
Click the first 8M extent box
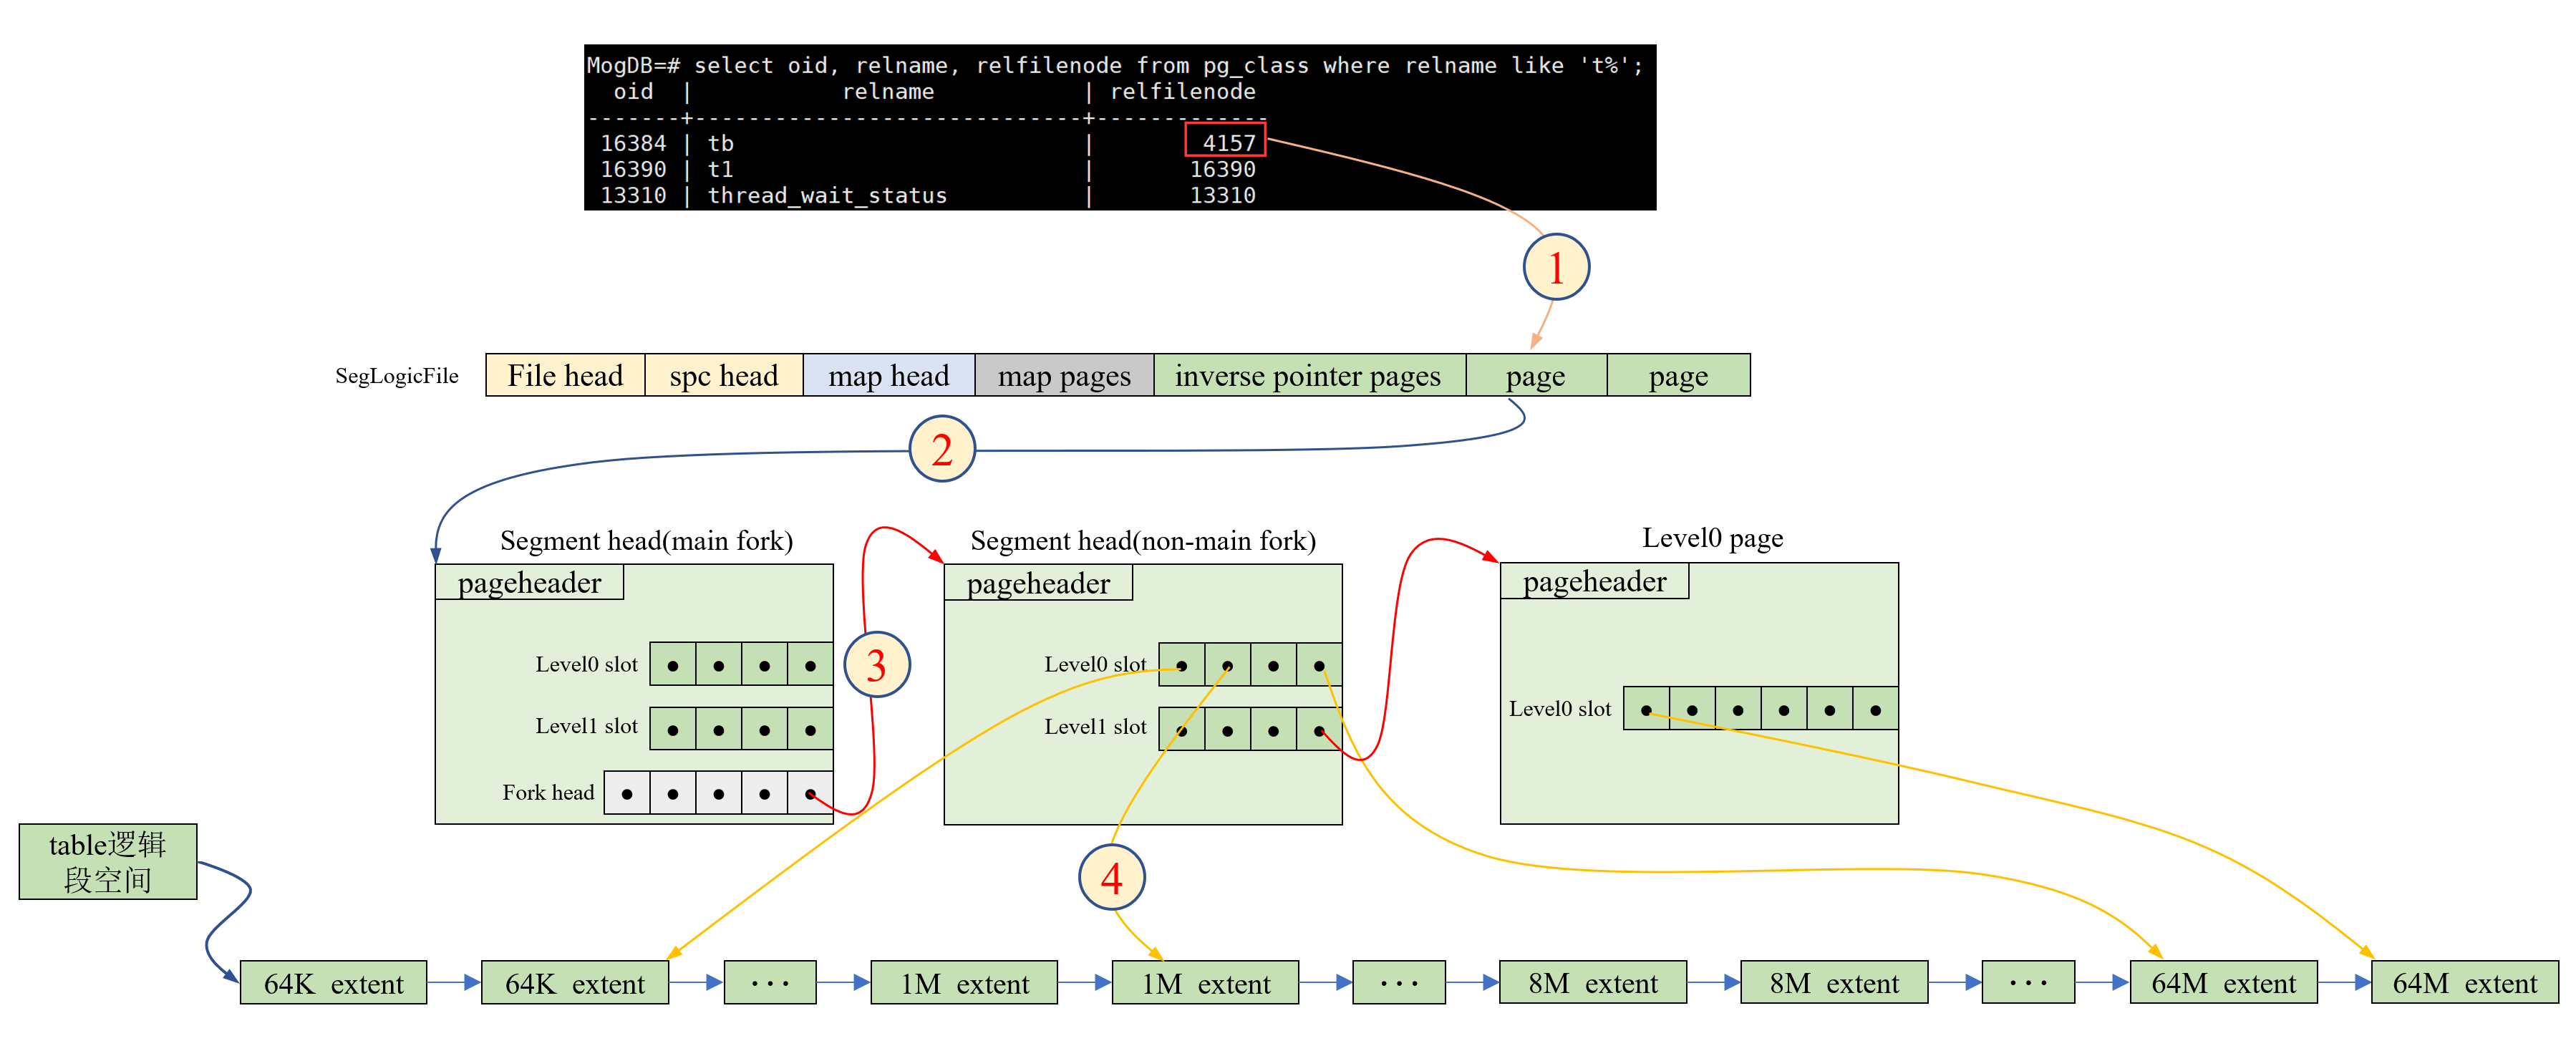tap(1592, 983)
